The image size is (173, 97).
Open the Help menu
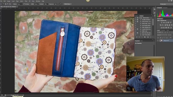pyautogui.click(x=43, y=1)
